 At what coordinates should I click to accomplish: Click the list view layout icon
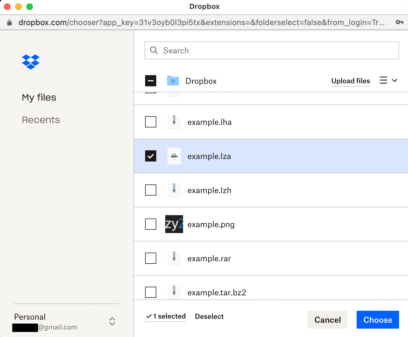pos(383,80)
